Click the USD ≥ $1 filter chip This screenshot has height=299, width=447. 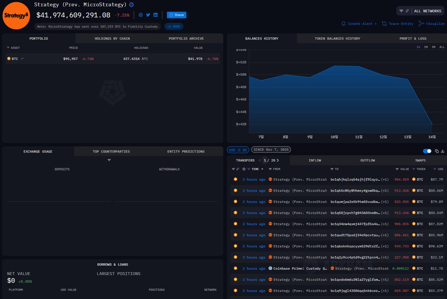point(238,149)
